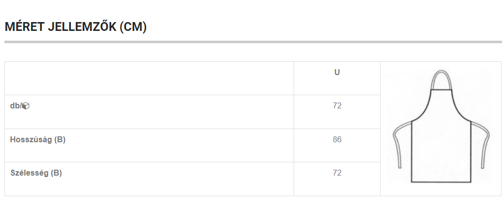
Task: Select the U size column header
Action: click(337, 72)
